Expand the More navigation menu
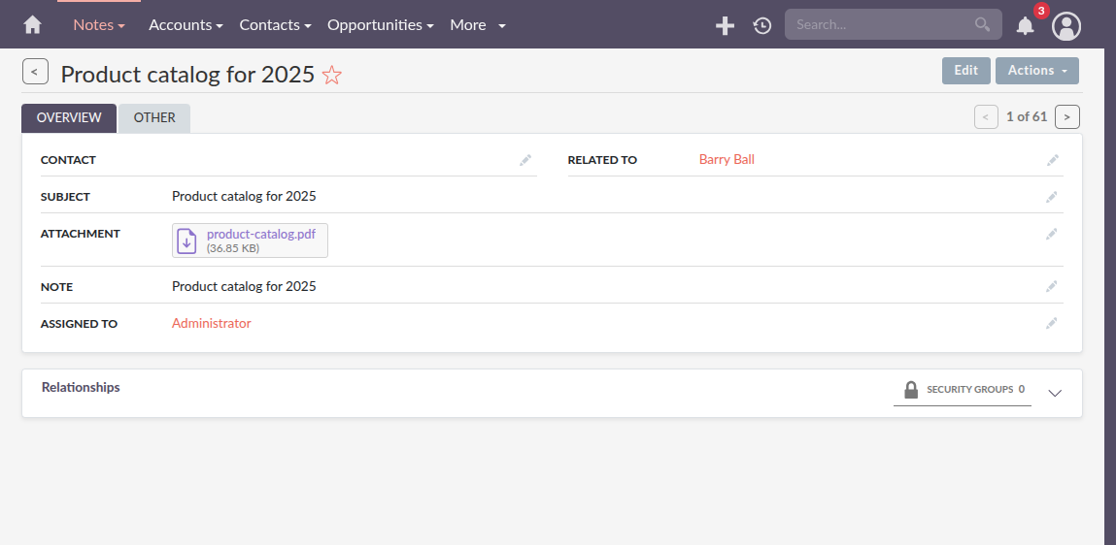 click(x=477, y=25)
